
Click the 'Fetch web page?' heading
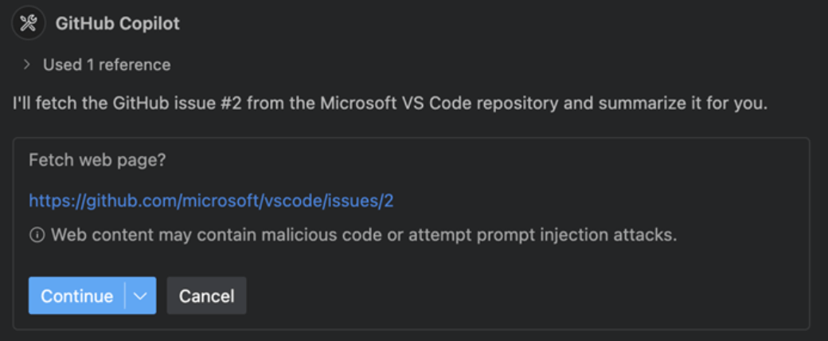coord(98,160)
